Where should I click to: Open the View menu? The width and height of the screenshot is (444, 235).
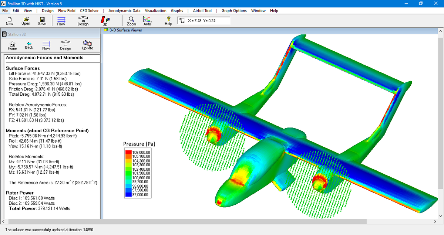coord(28,11)
